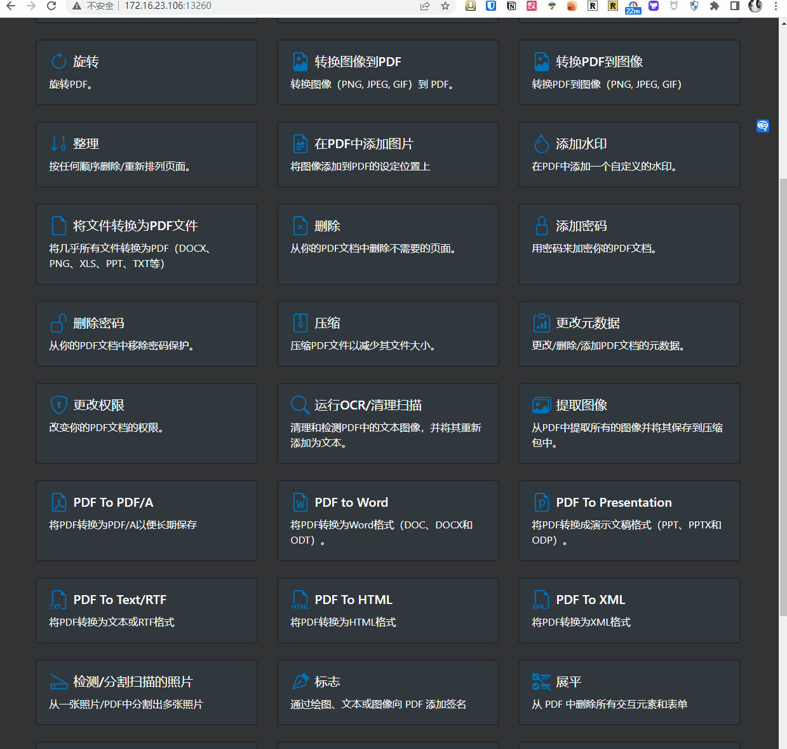The image size is (787, 749).
Task: Open the 转换PDF到图像 tool
Action: pos(629,72)
